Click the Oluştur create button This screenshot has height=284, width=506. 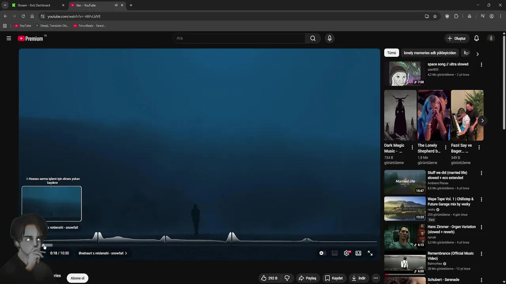point(456,38)
